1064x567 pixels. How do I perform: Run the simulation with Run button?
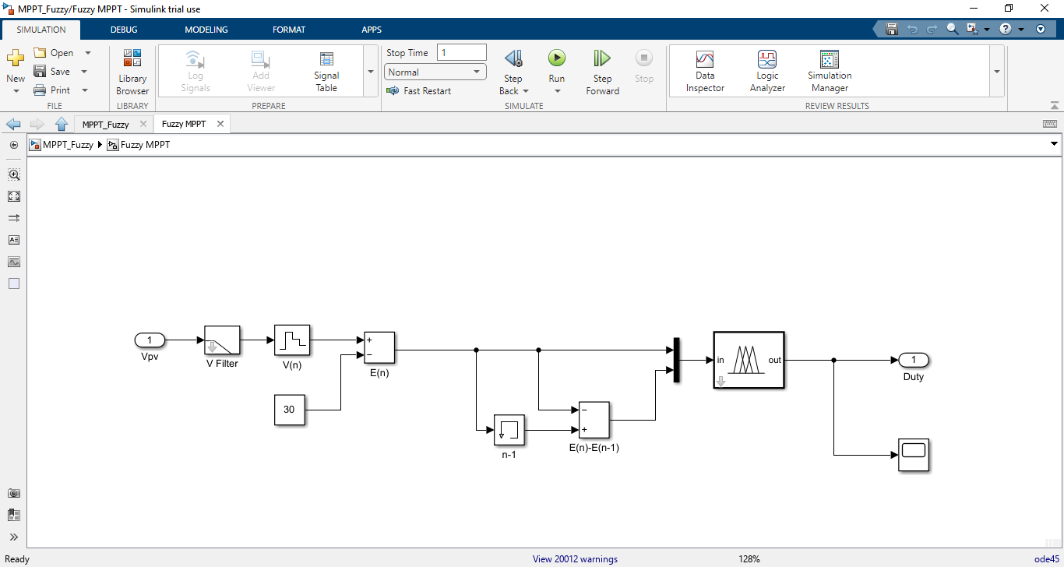556,58
